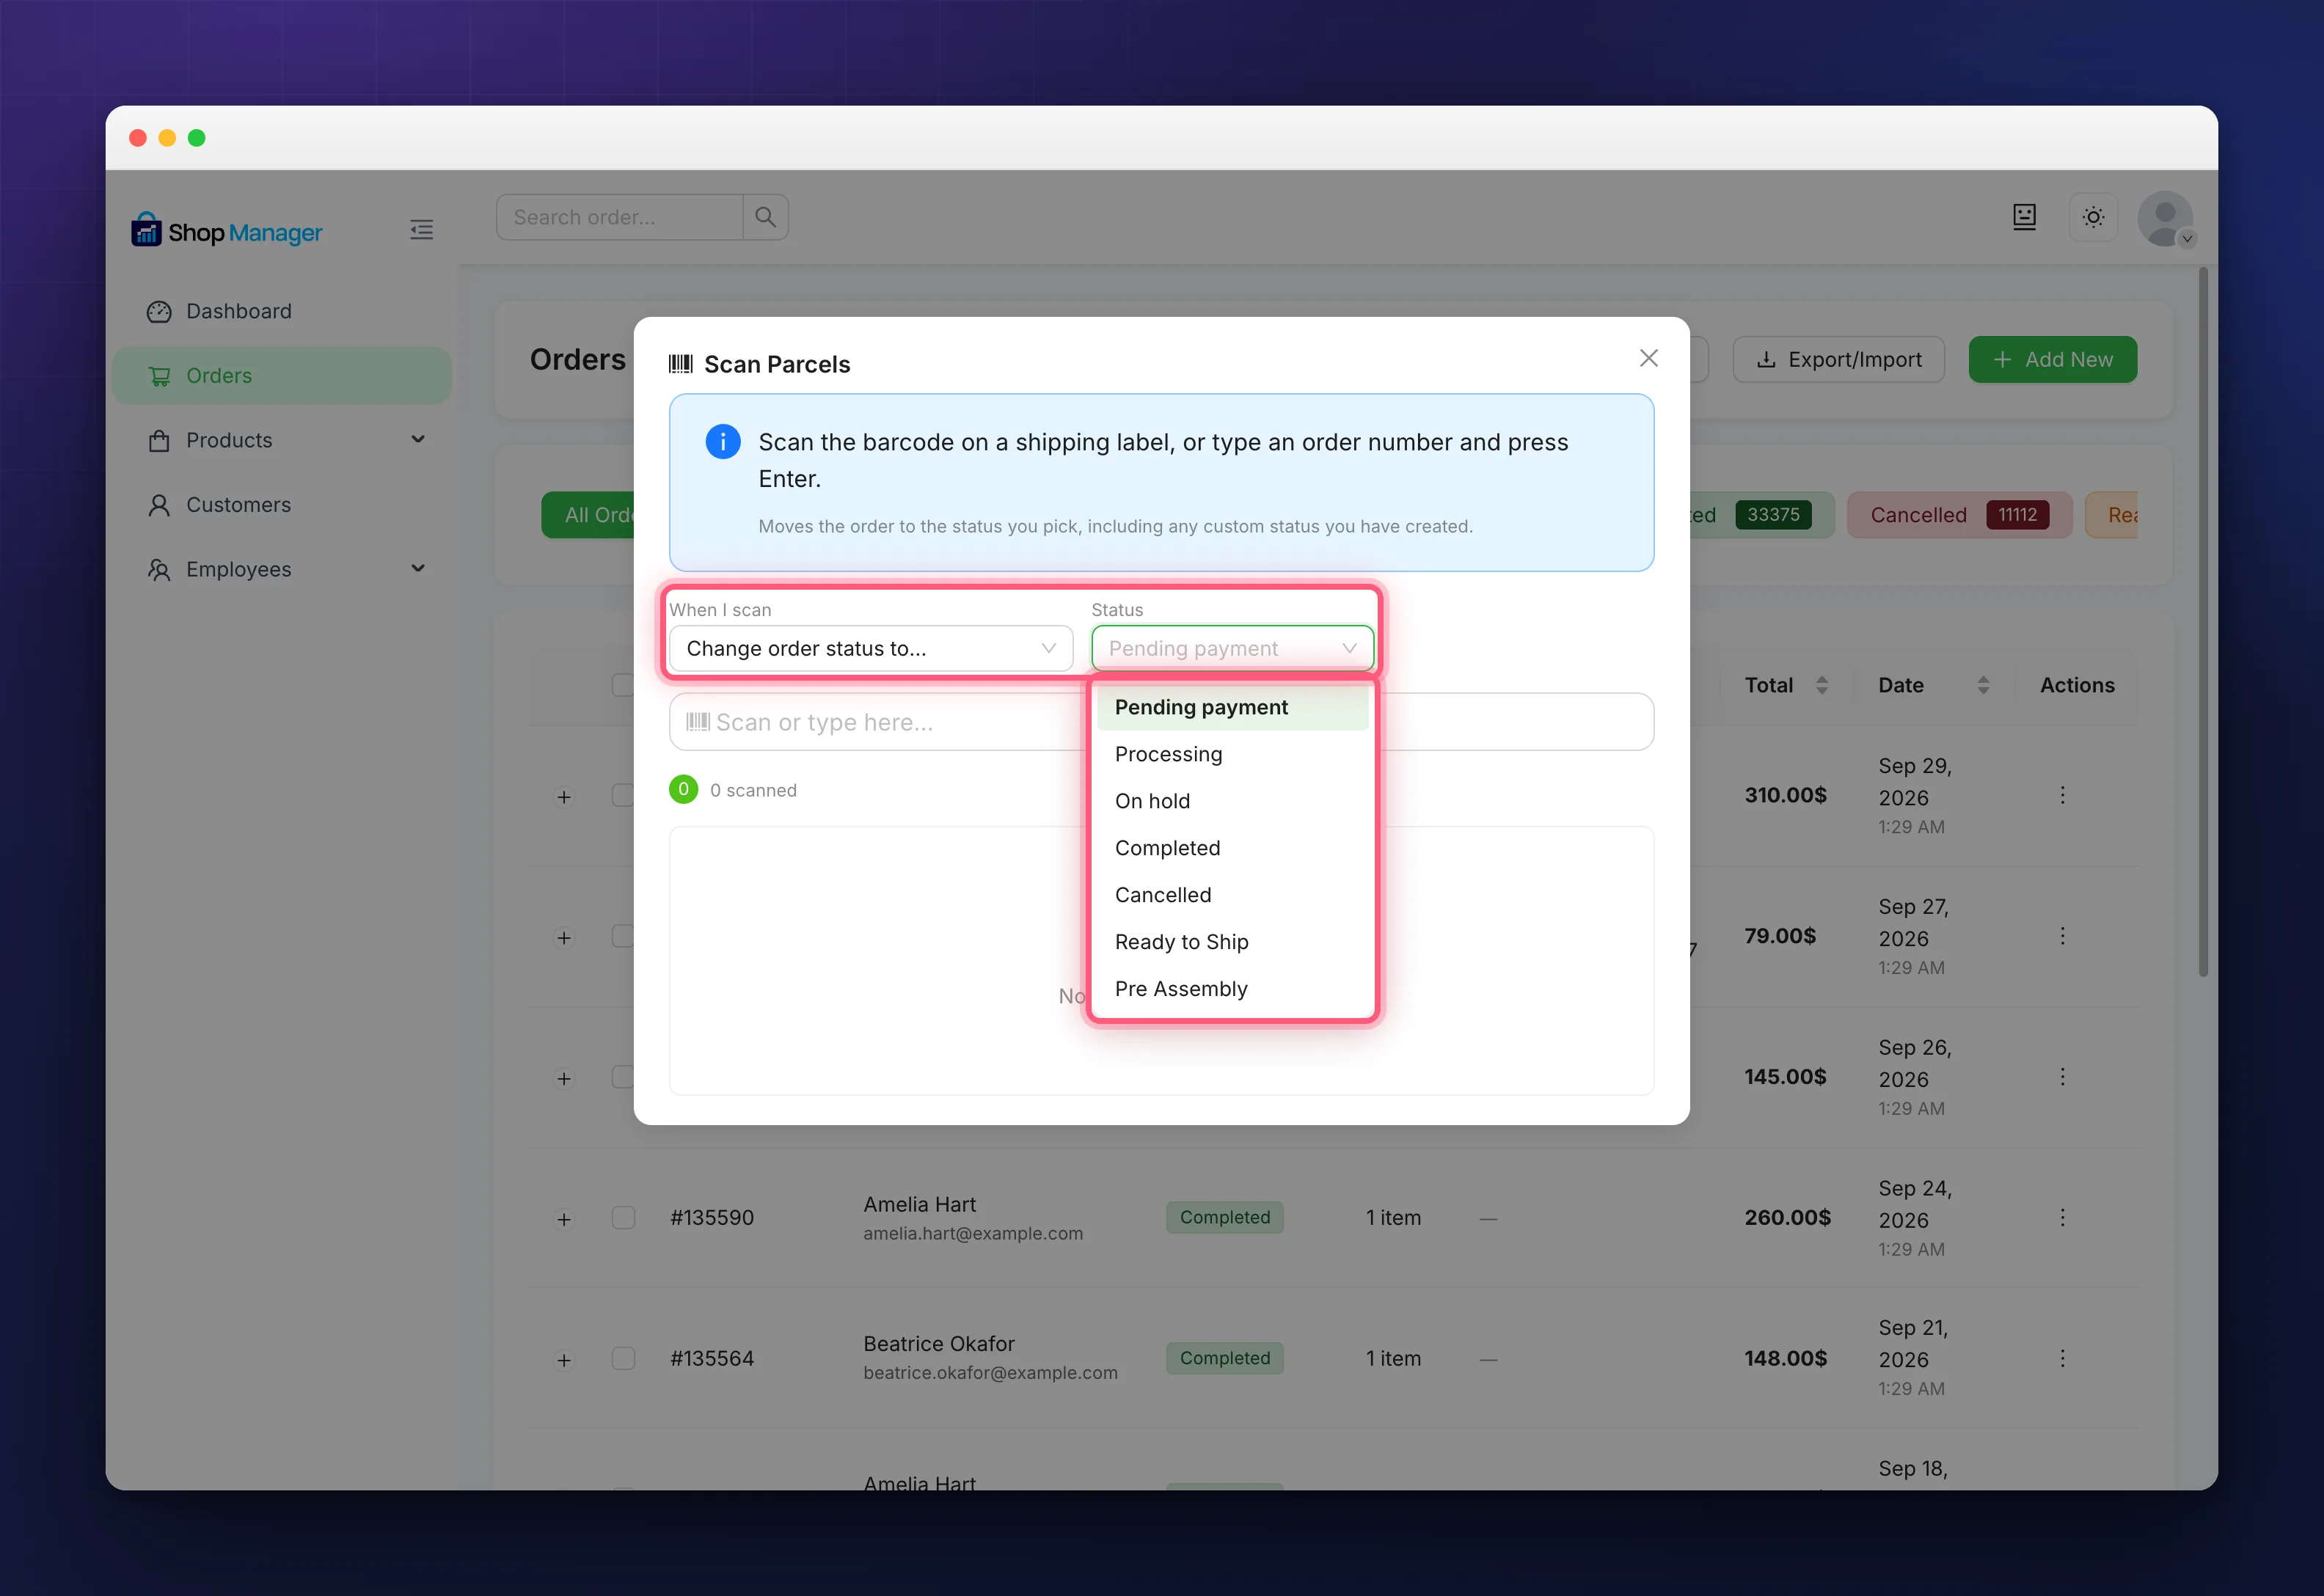Click the Shop Manager logo
The width and height of the screenshot is (2324, 1596).
[226, 231]
